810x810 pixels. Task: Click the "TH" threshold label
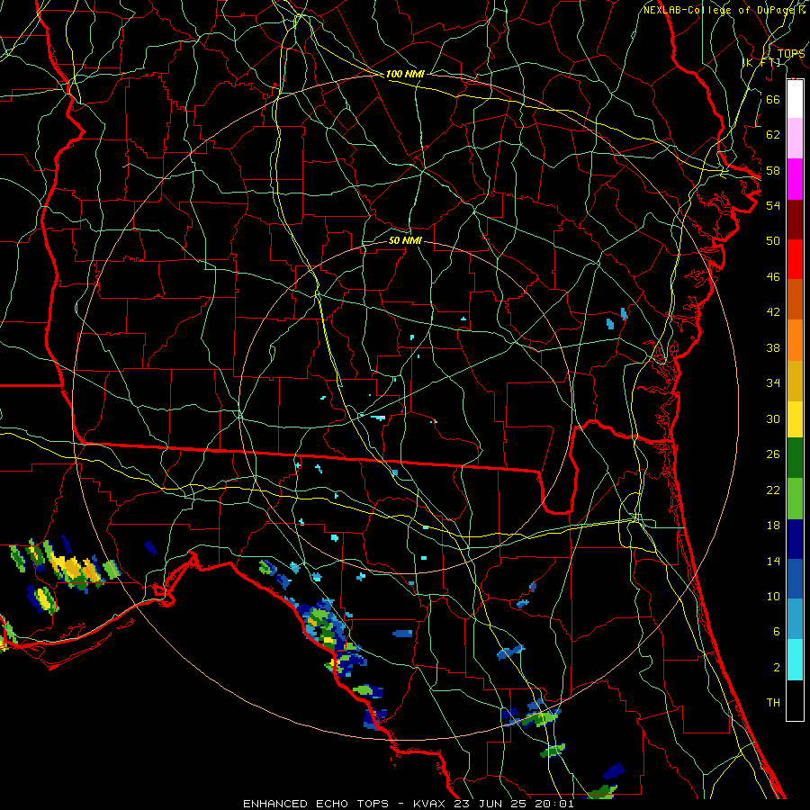(x=773, y=703)
